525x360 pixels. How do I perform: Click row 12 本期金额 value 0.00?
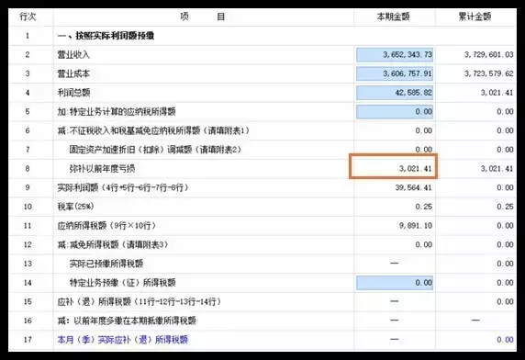click(424, 245)
